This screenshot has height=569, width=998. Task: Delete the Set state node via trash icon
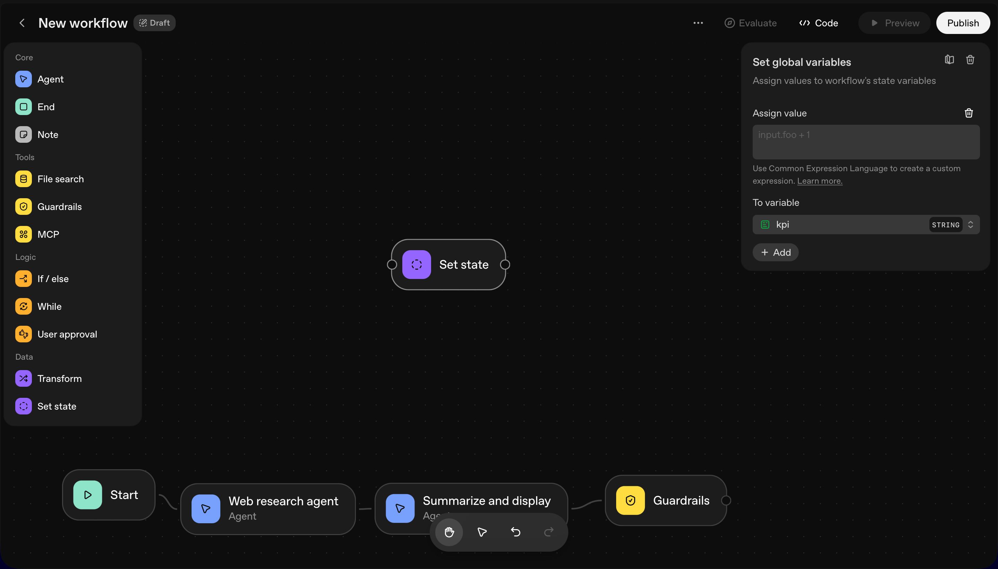coord(970,59)
